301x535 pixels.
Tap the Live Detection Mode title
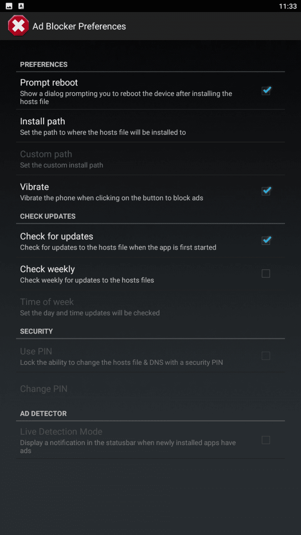click(x=61, y=432)
